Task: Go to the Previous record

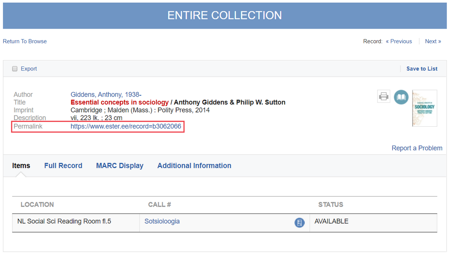Action: pos(399,41)
